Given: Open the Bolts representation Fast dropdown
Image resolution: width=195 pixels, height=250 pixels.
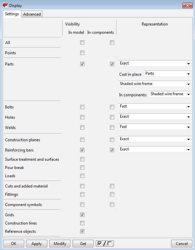Looking at the screenshot, I should coord(155,106).
